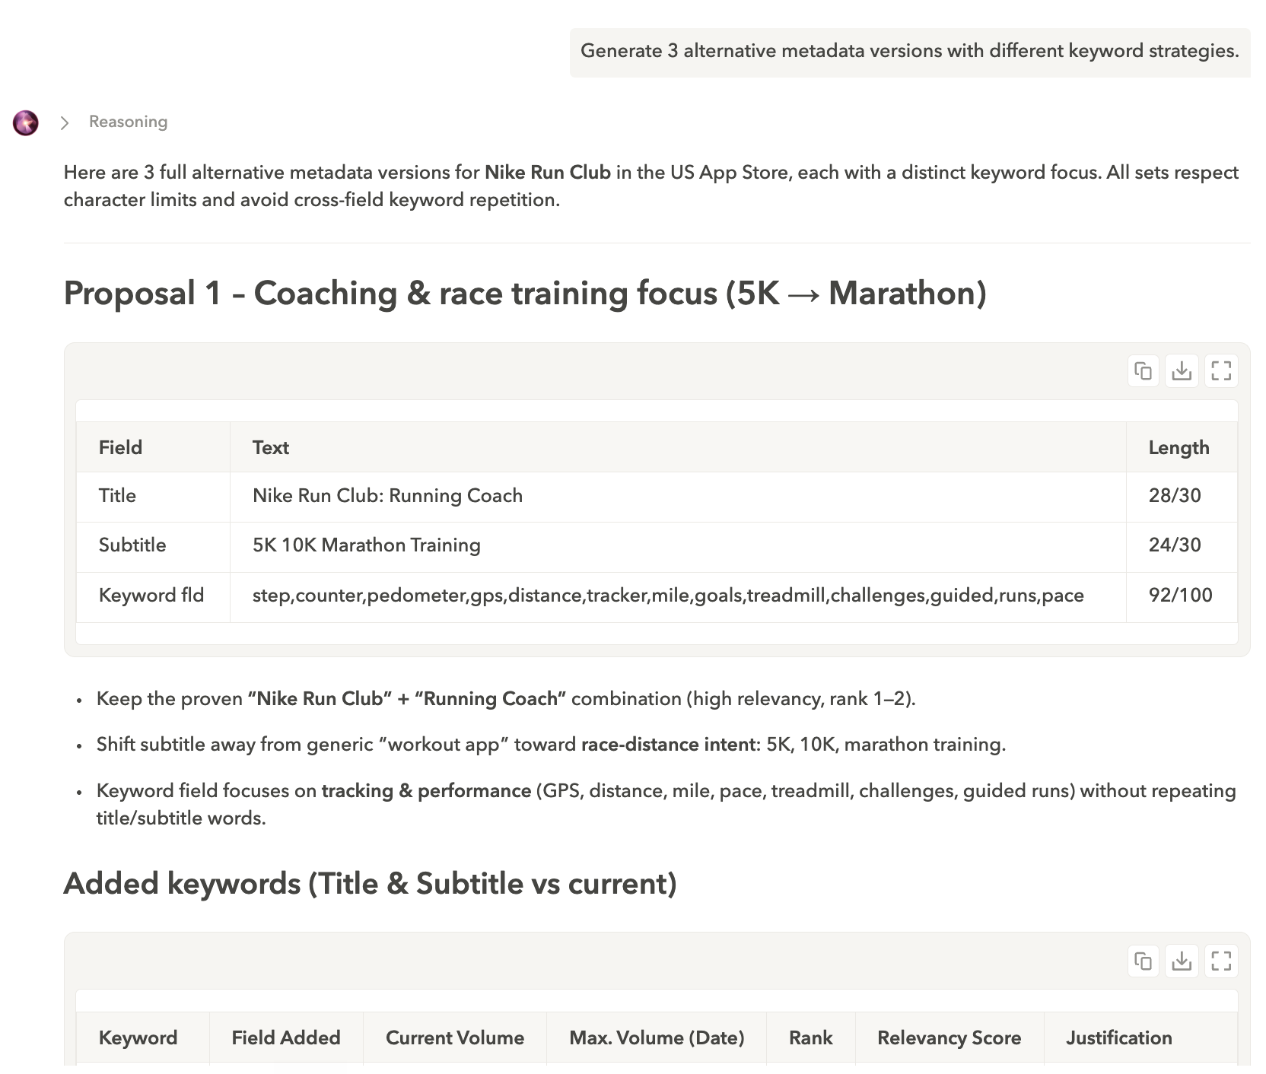This screenshot has width=1266, height=1074.
Task: Click the Max. Volume (Date) column header
Action: [657, 1038]
